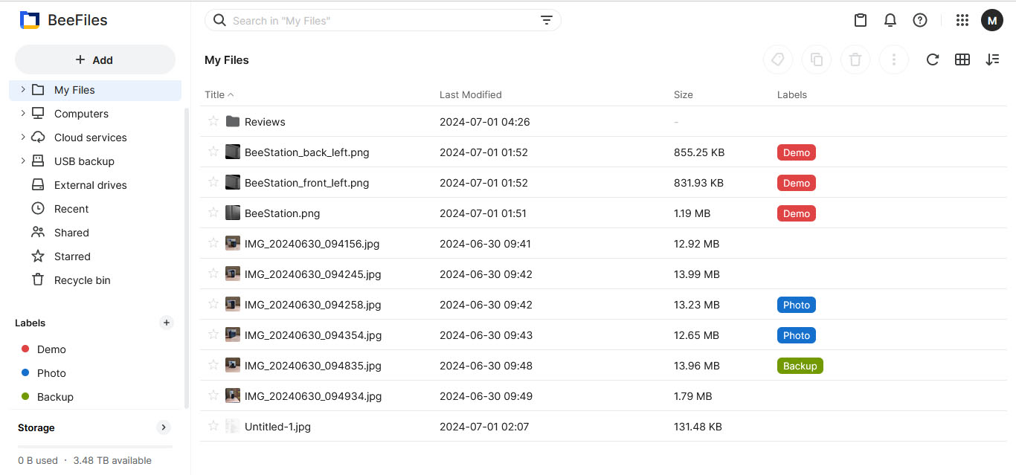Expand the Storage details arrow
Screen dimensions: 1016x475
[x=164, y=427]
